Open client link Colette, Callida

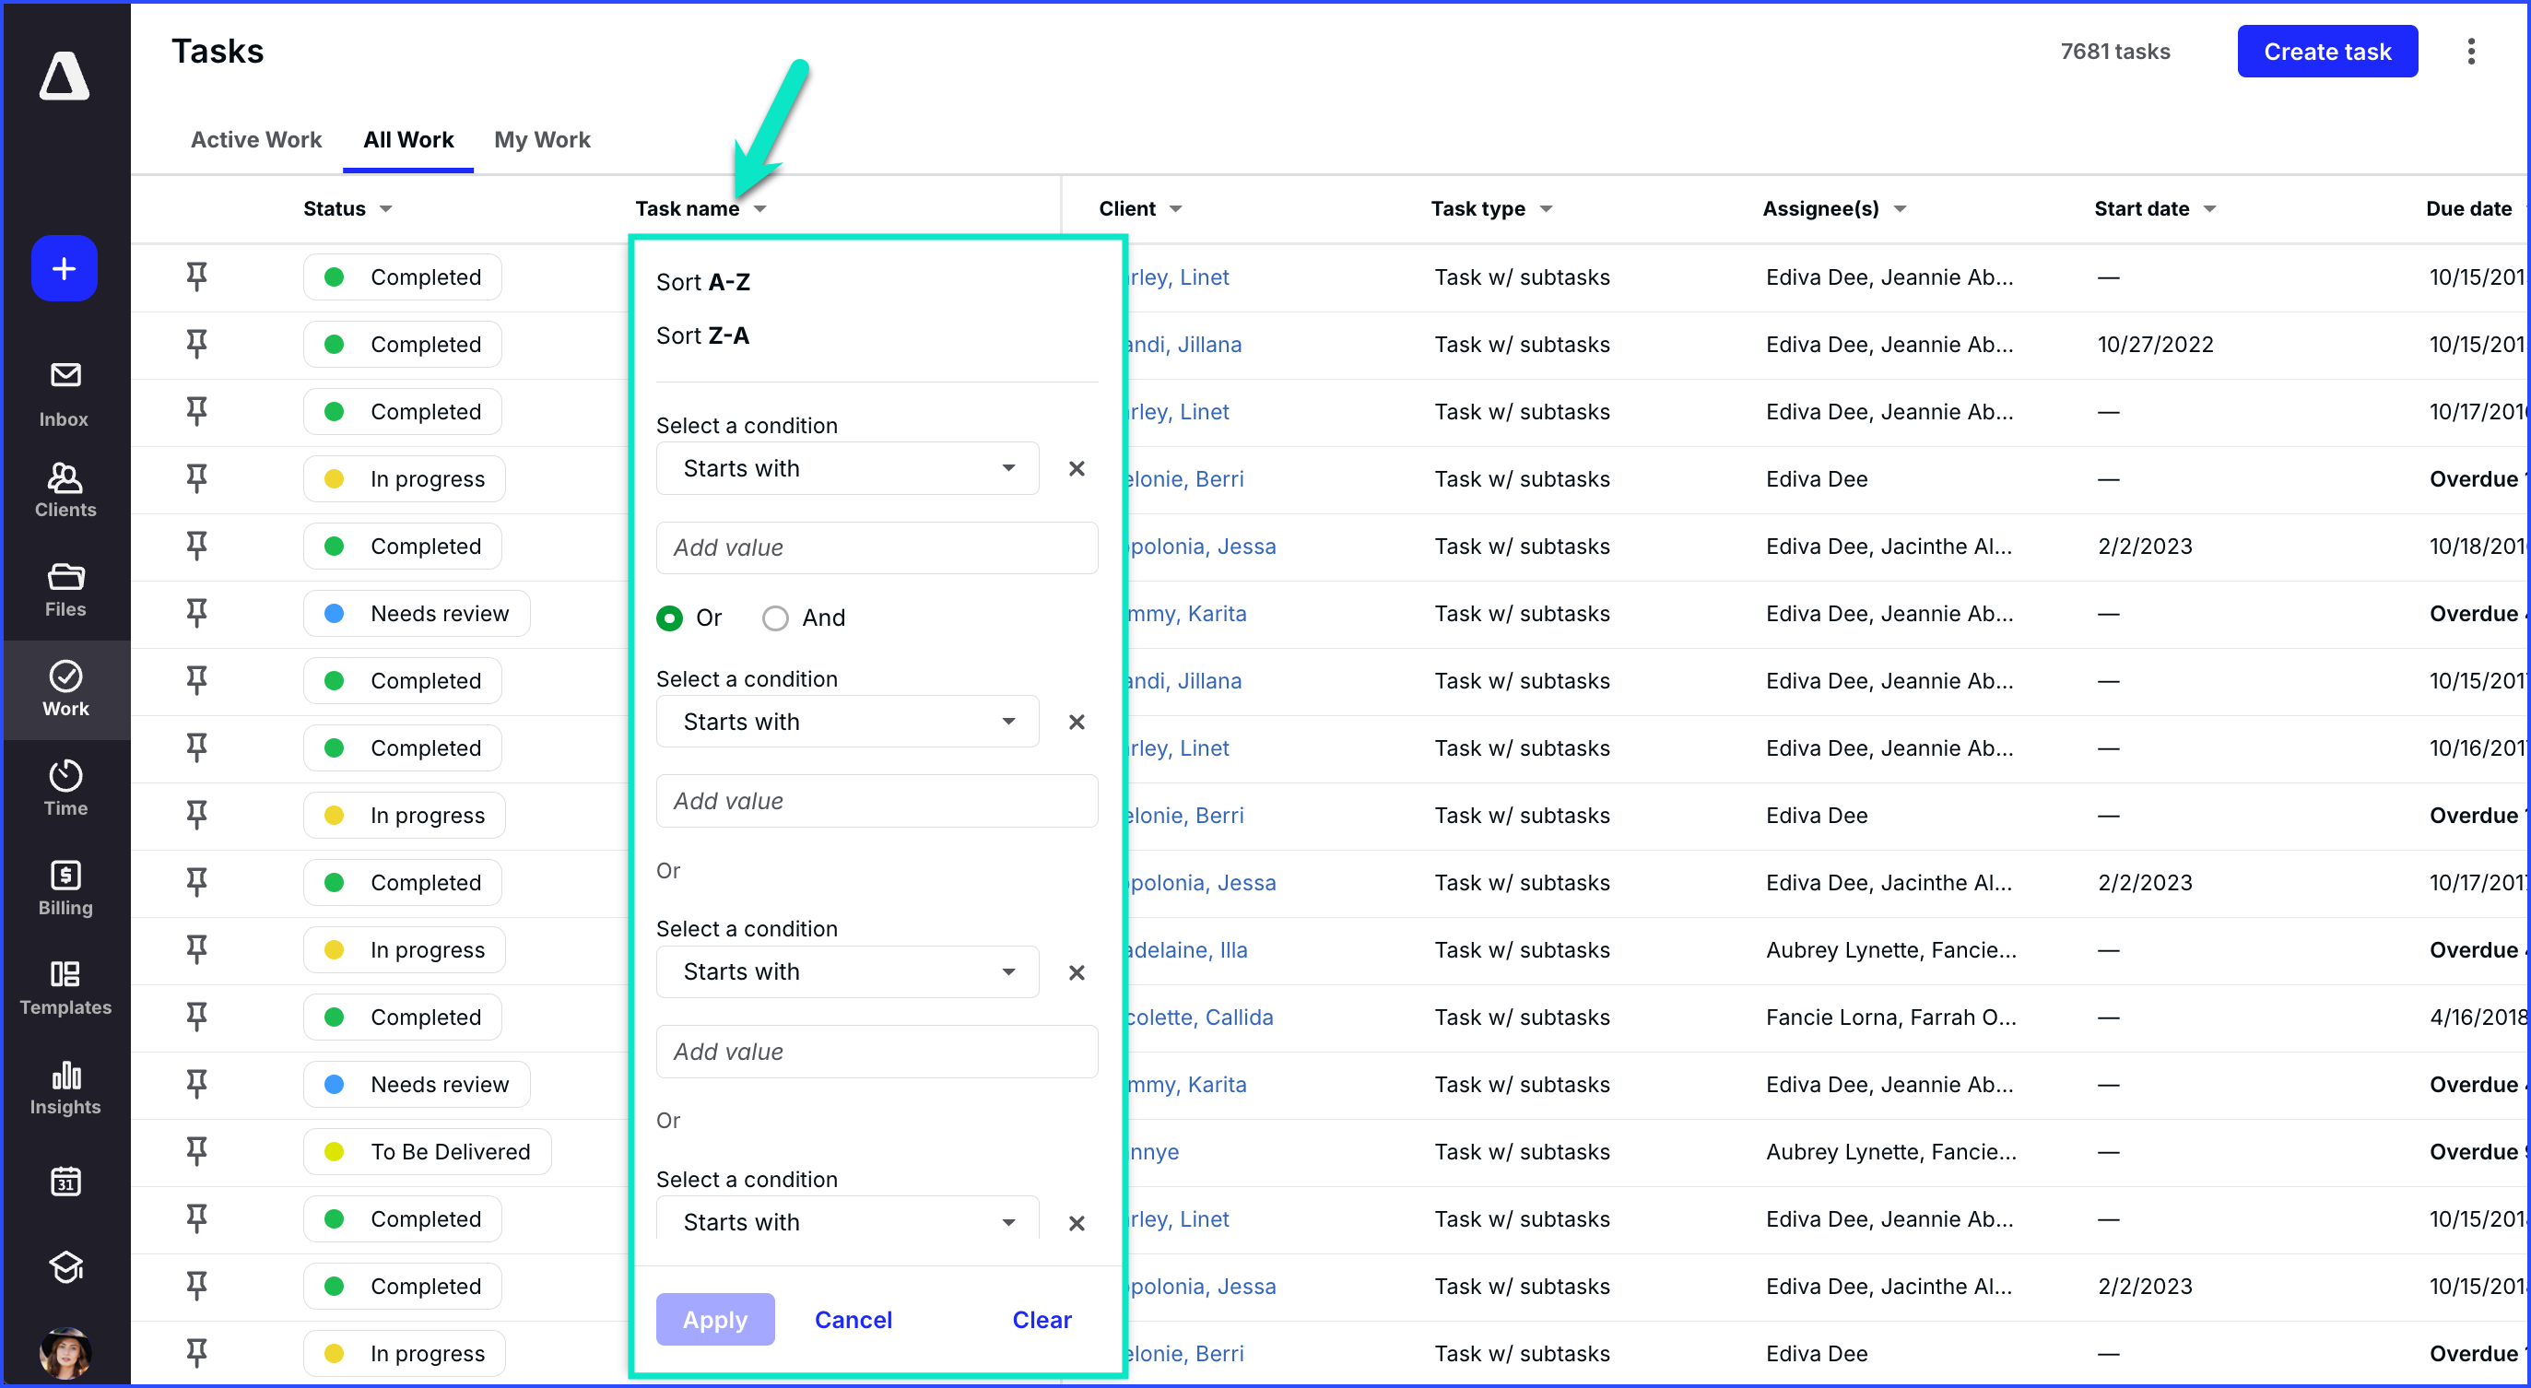1200,1017
